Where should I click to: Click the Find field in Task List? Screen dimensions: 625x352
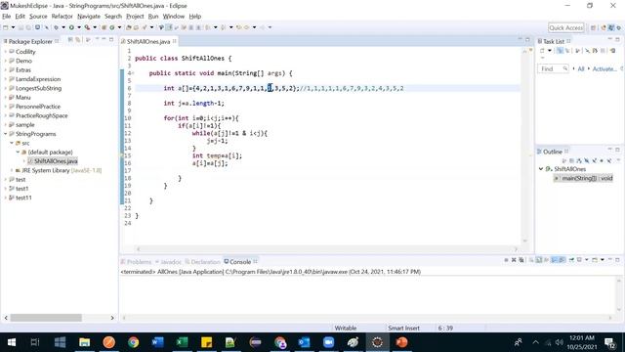click(x=554, y=68)
